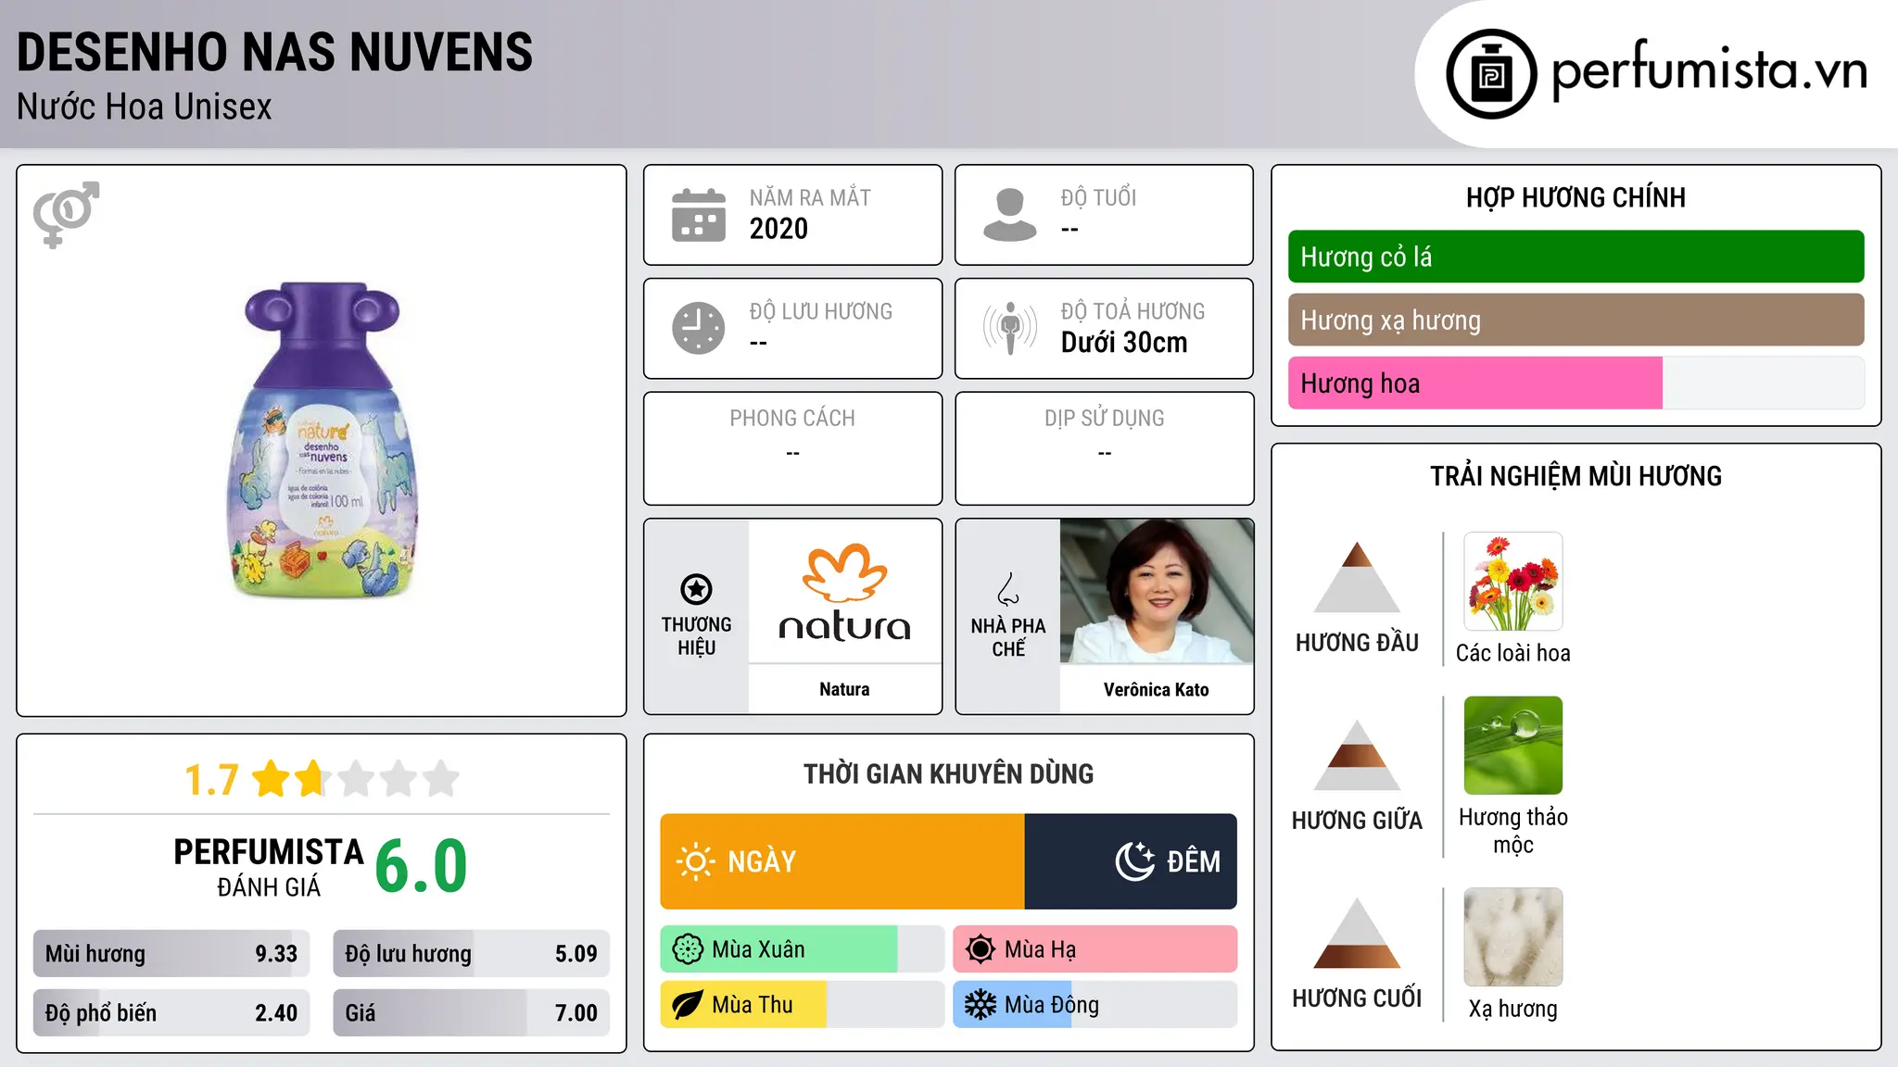Click the Dưới 30cm sillage value

click(x=1124, y=343)
